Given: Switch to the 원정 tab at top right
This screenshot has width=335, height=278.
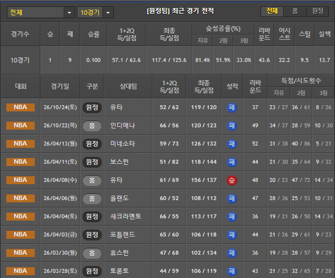Looking at the screenshot, I should tap(317, 11).
